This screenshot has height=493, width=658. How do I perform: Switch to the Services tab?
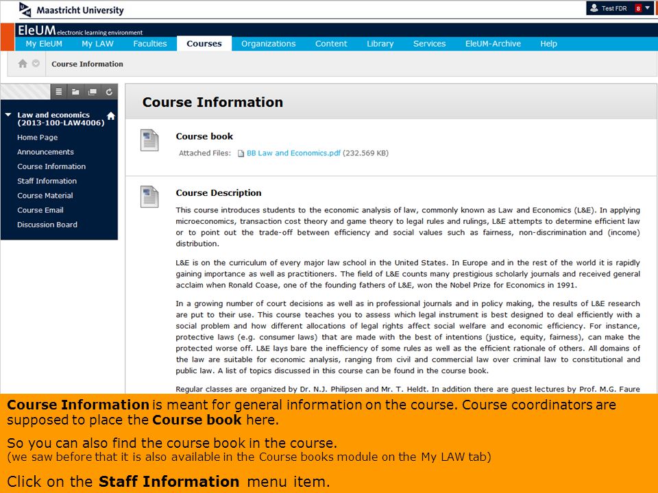[x=429, y=44]
